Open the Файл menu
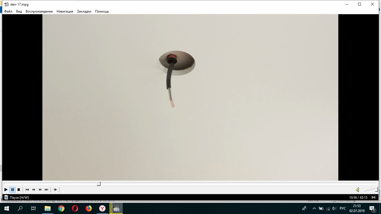Viewport: 381px width, 214px height. [8, 11]
